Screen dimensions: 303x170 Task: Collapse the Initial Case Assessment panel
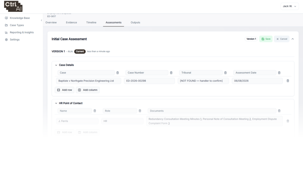[293, 39]
